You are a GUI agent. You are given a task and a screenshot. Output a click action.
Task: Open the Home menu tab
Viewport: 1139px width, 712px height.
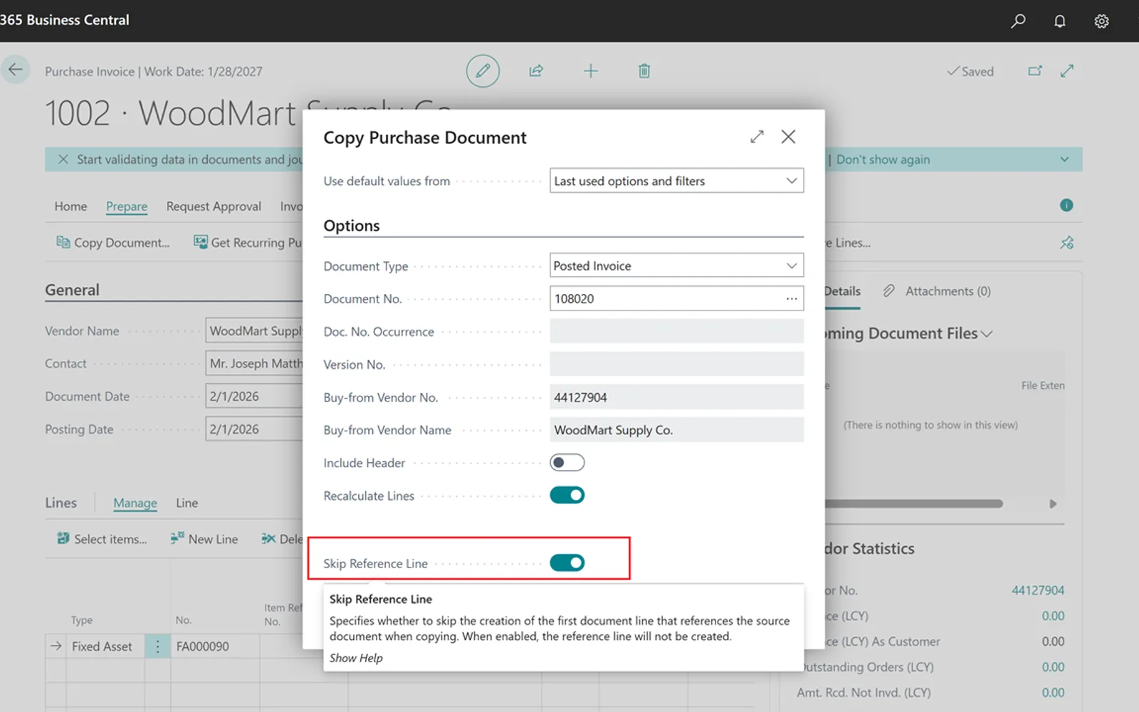coord(70,206)
